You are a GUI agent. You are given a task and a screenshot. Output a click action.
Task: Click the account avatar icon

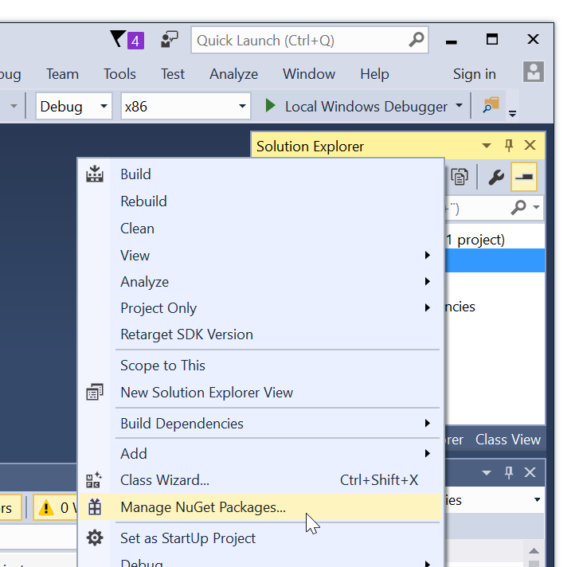534,72
